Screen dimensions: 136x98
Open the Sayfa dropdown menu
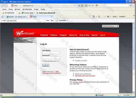[115, 17]
